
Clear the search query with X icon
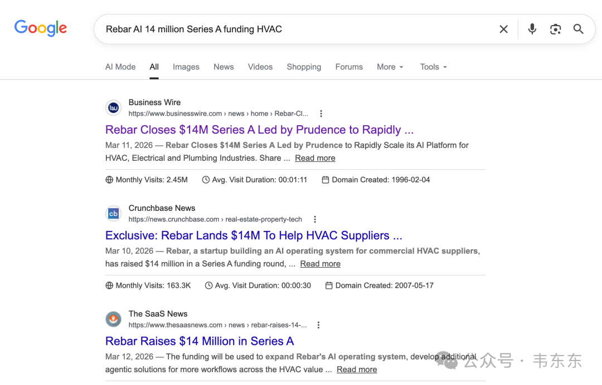(503, 29)
